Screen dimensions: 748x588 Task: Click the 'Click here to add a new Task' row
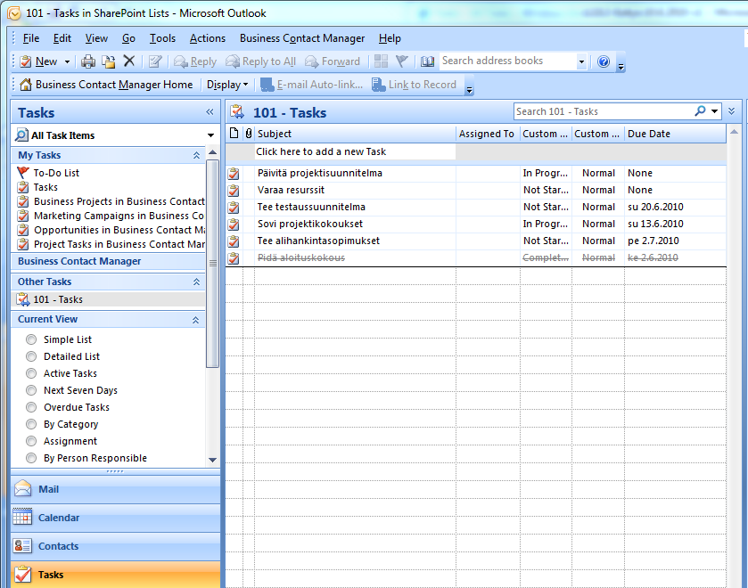pos(355,151)
